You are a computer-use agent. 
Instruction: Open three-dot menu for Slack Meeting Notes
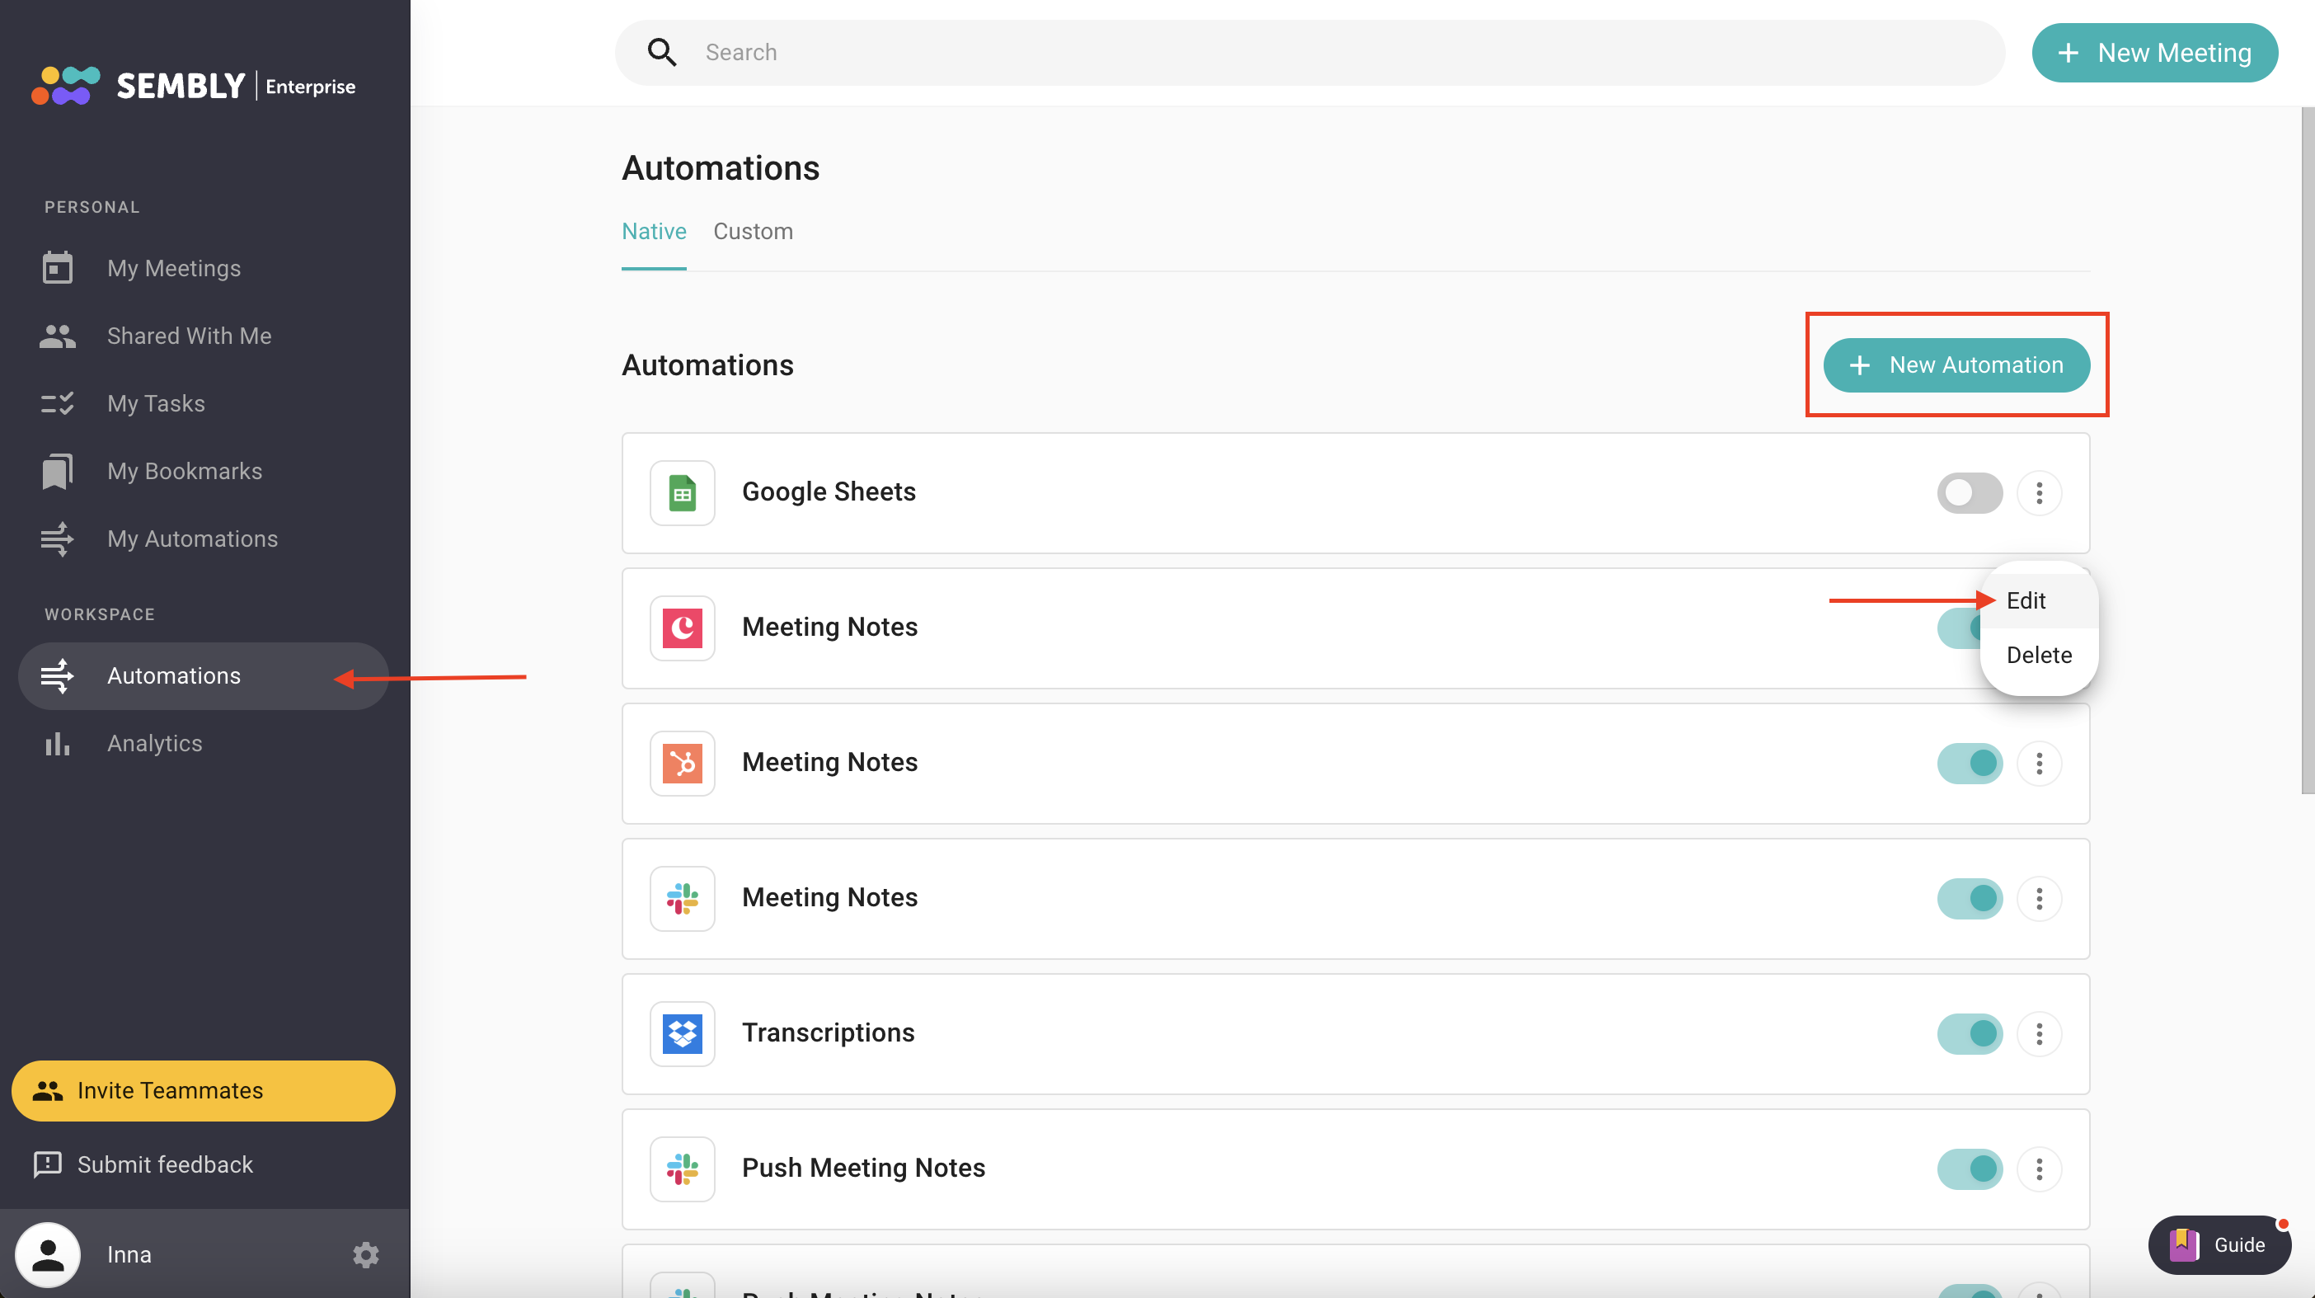click(x=2038, y=898)
